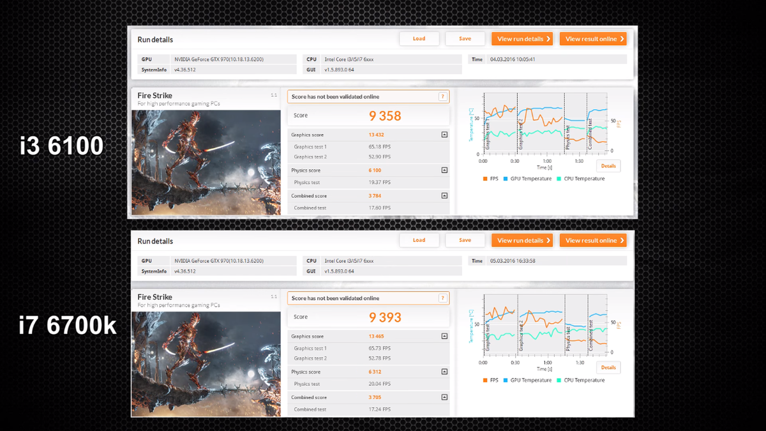Open chart Details in the 9 393 score panel

(x=608, y=367)
